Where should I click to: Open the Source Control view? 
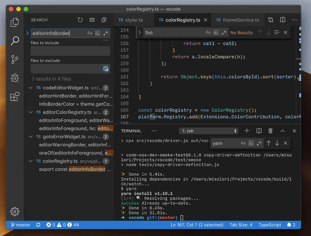(15, 59)
